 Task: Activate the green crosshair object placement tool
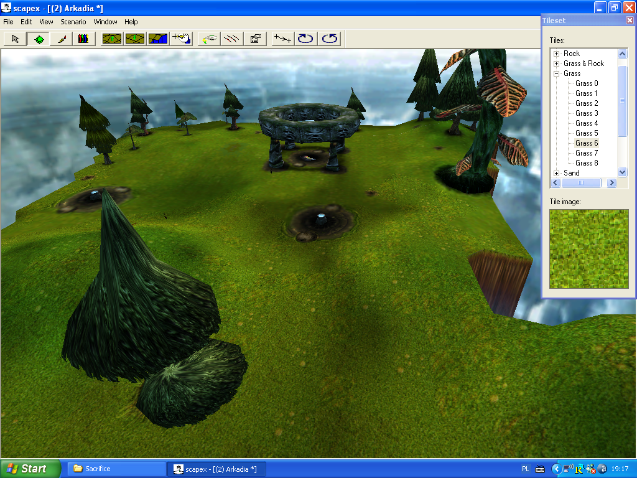pyautogui.click(x=39, y=39)
